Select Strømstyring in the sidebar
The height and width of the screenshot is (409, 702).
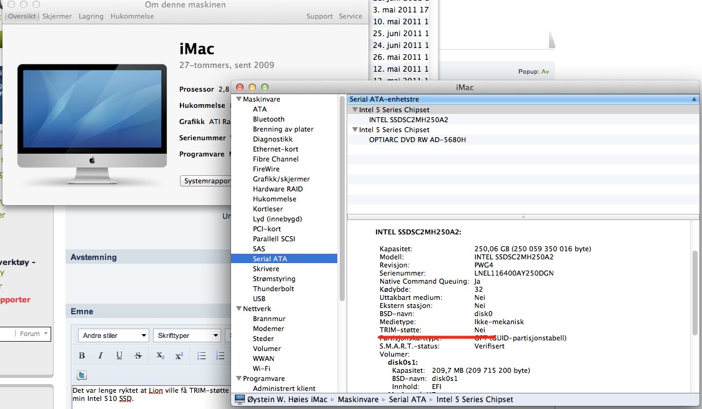[274, 279]
